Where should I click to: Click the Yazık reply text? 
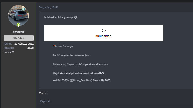click(43, 93)
